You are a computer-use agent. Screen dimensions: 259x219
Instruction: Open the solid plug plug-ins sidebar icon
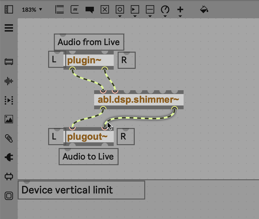tap(9, 157)
